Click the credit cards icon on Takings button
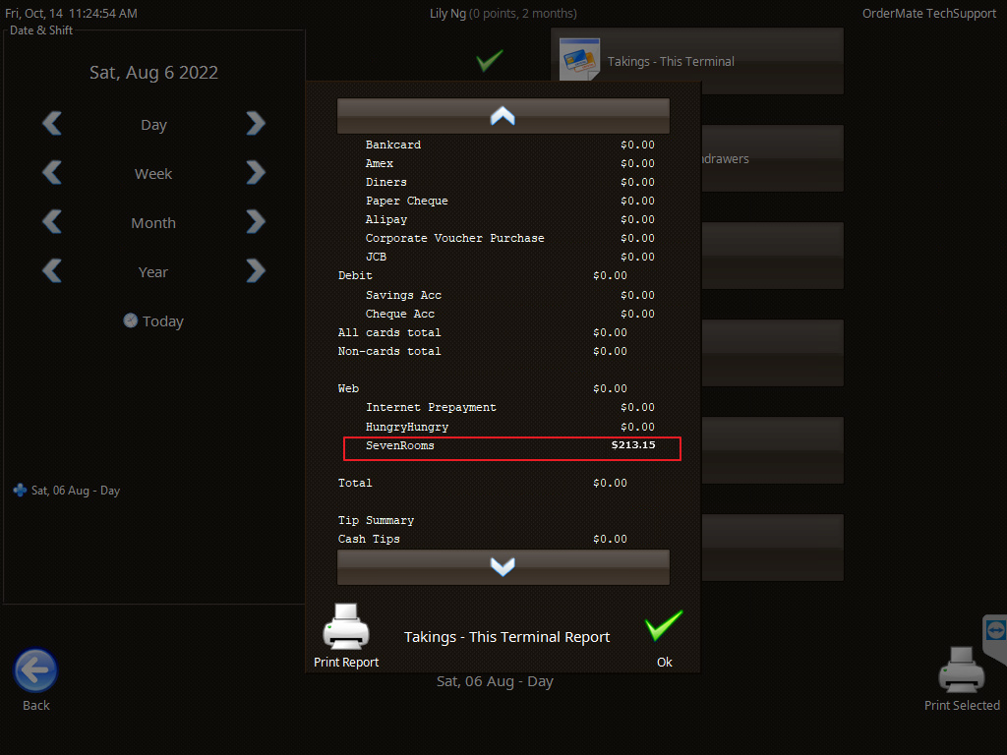The image size is (1007, 755). click(x=579, y=60)
